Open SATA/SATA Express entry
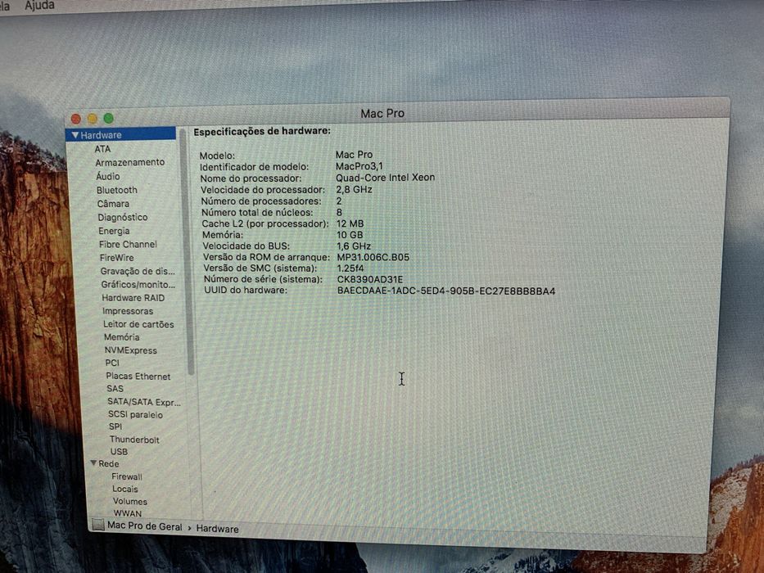The width and height of the screenshot is (764, 573). click(144, 402)
